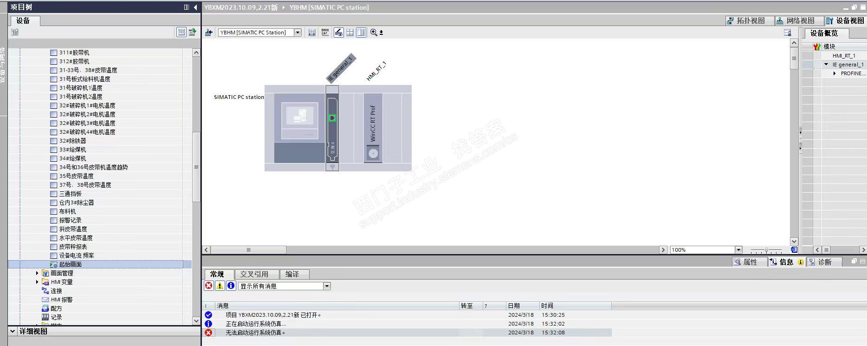
Task: Click the 311#胶带机 screen icon
Action: click(53, 52)
